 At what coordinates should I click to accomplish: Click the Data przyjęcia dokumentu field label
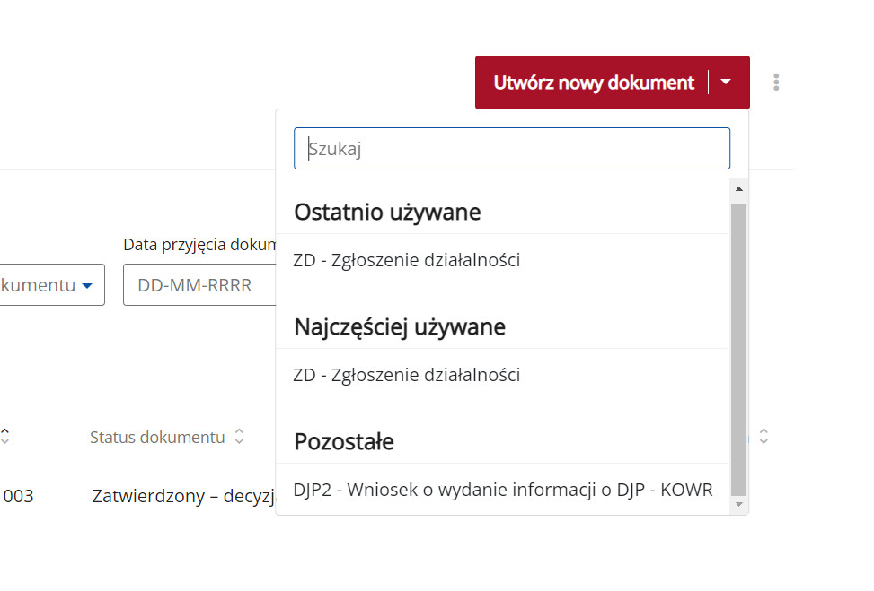point(198,245)
